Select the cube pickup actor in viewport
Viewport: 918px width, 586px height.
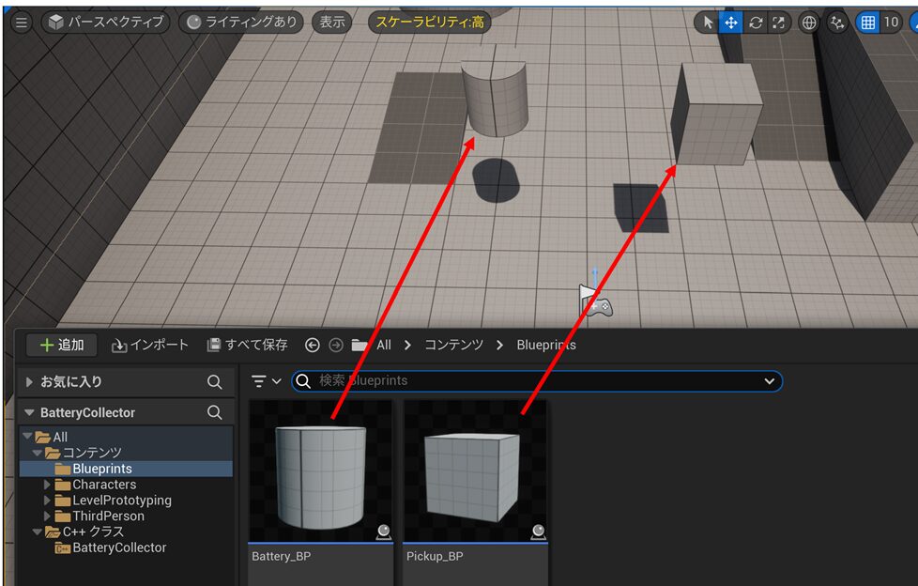tap(716, 115)
